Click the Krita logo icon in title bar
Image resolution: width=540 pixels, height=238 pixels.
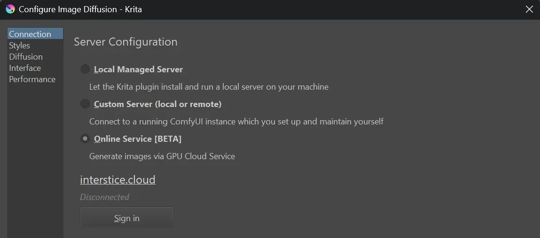pos(10,9)
